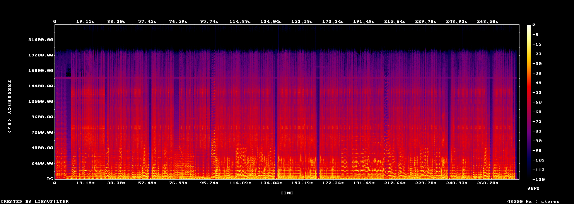
Task: Click the DC label on frequency axis
Action: tap(50, 179)
